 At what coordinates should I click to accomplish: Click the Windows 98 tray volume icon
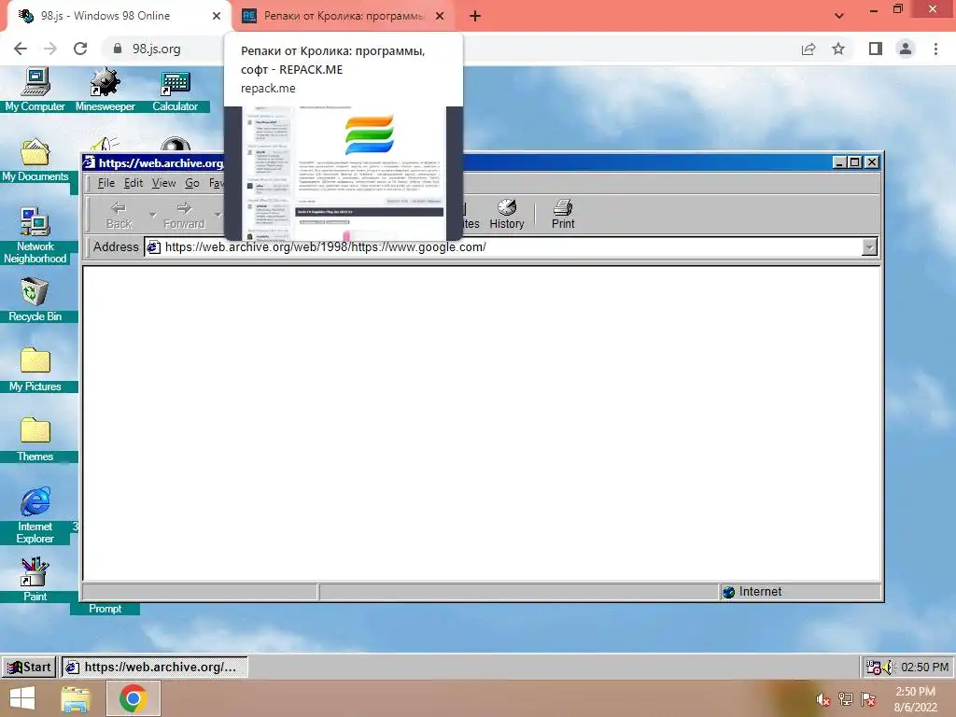[x=888, y=668]
